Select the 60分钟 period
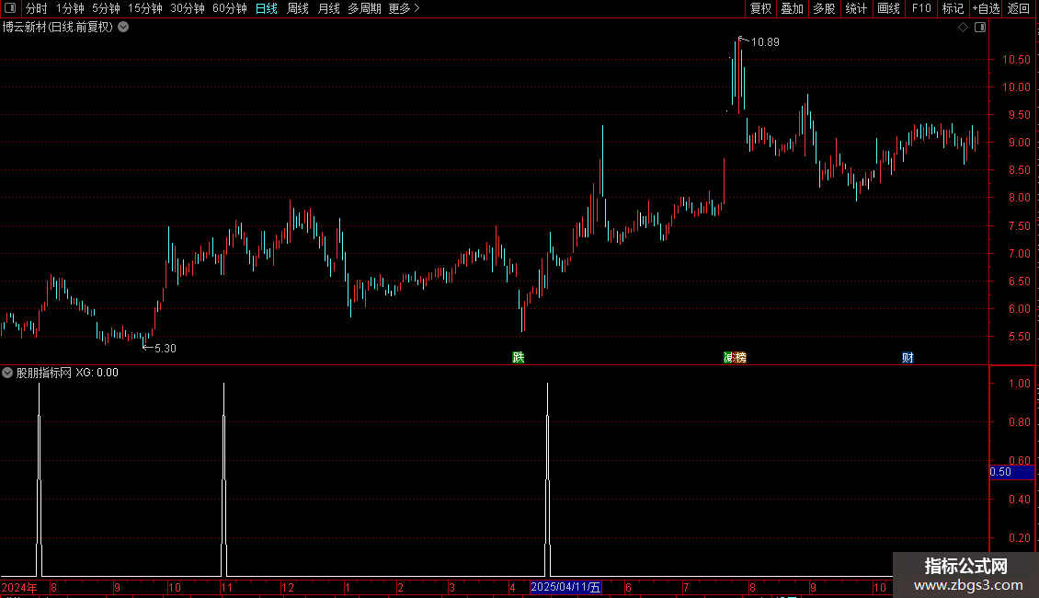This screenshot has width=1039, height=598. 230,8
